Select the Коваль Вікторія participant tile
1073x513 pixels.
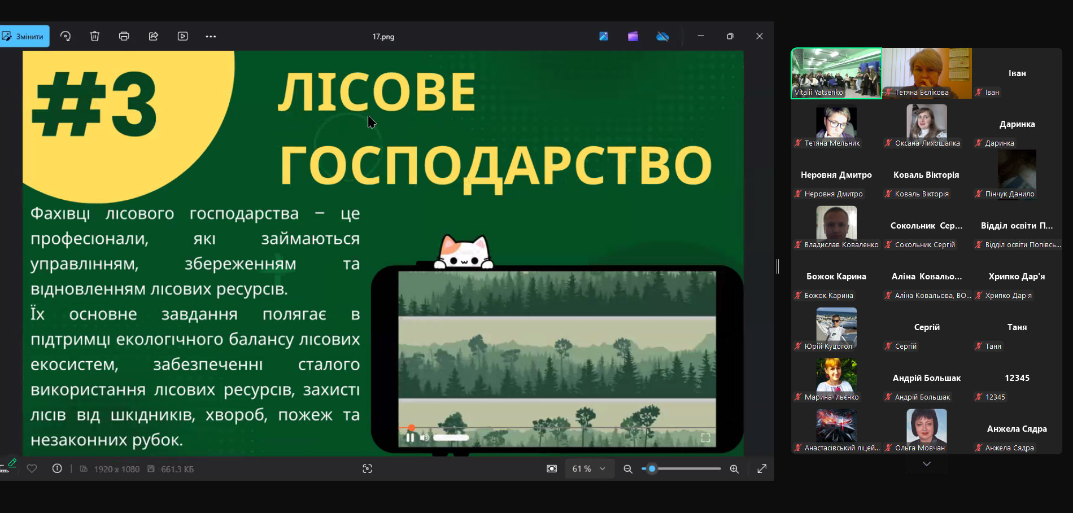click(x=927, y=175)
